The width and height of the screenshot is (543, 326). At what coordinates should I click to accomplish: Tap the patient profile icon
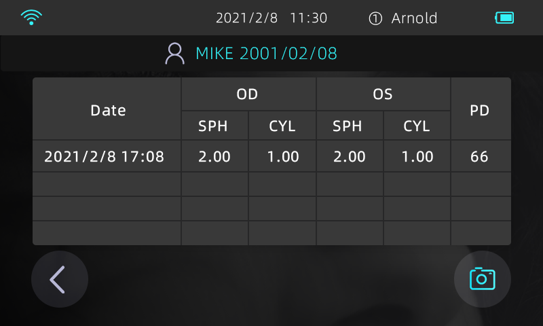tap(175, 54)
